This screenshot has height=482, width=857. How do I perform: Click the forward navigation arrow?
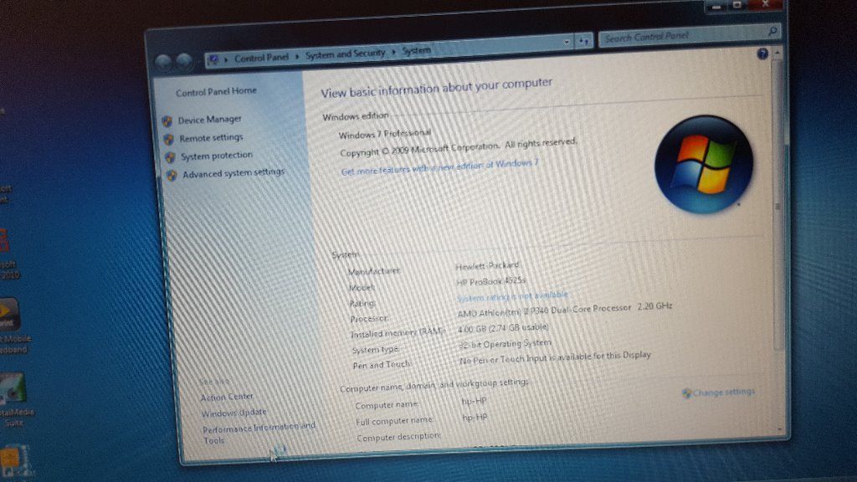(185, 61)
